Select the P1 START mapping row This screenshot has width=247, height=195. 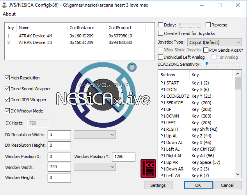[196, 83]
